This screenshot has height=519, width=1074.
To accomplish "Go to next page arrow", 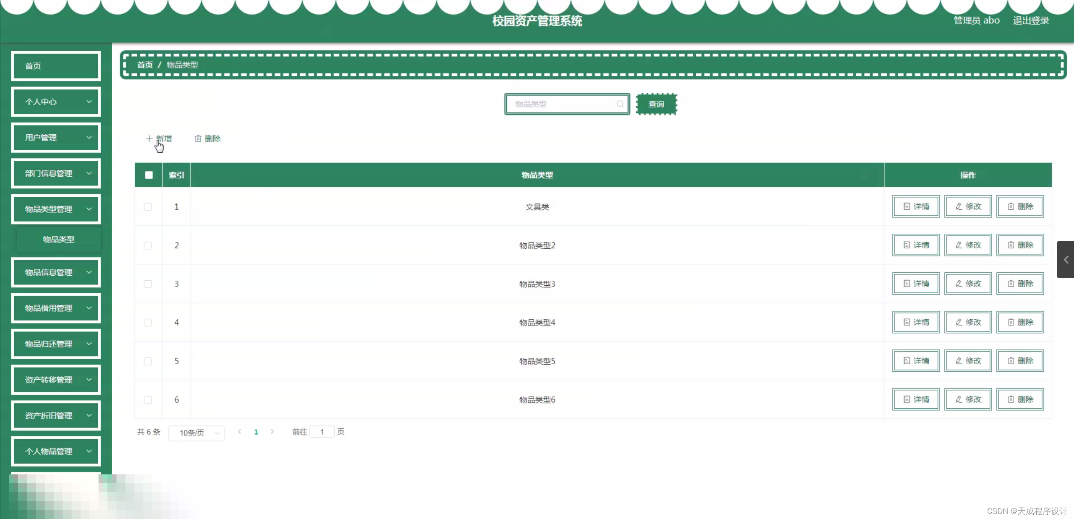I will pos(272,432).
